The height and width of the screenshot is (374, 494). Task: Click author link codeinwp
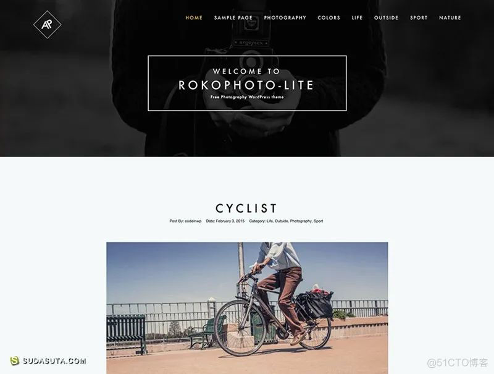193,221
